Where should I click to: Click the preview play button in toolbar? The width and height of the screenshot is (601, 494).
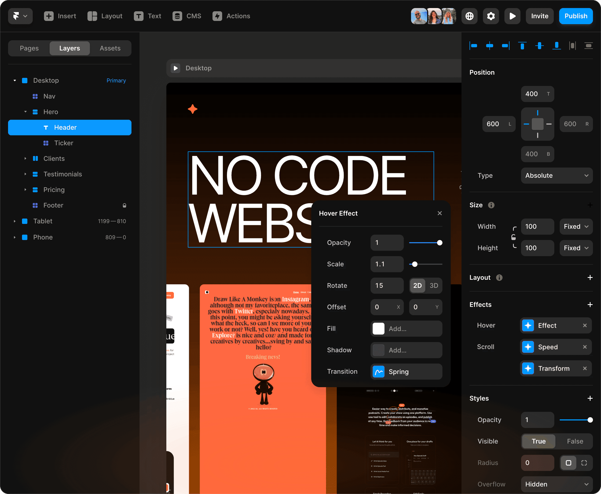[512, 16]
